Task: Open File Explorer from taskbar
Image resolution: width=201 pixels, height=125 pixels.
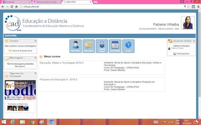Action: coord(22,122)
